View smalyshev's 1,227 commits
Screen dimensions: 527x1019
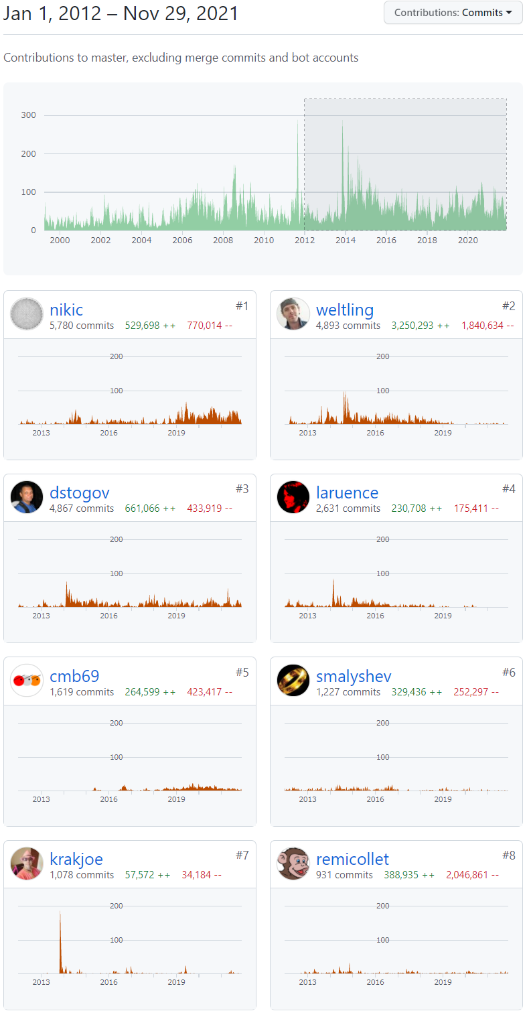(x=348, y=692)
